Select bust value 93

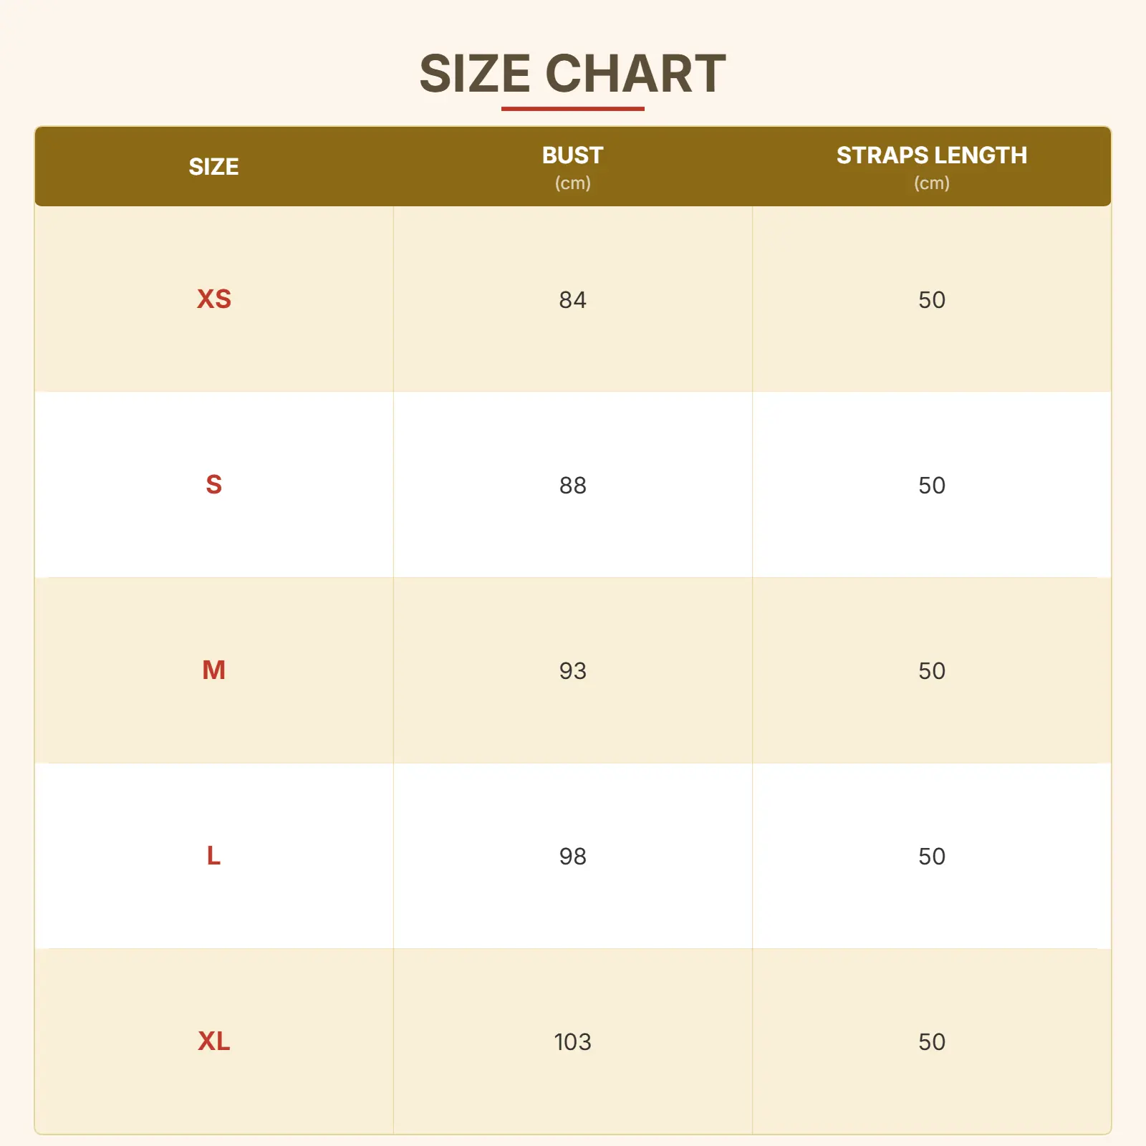tap(572, 670)
